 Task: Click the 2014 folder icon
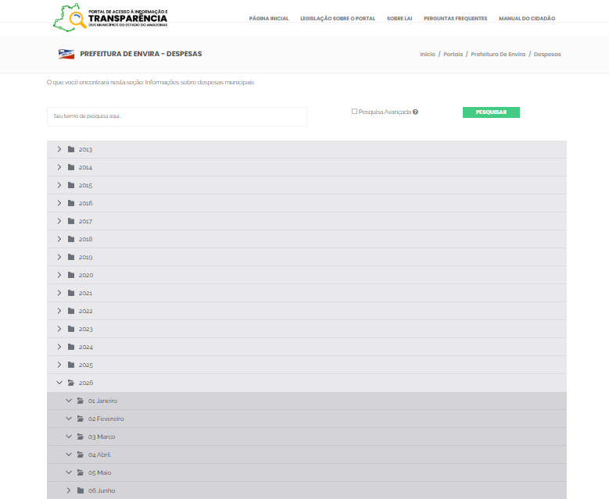click(71, 167)
